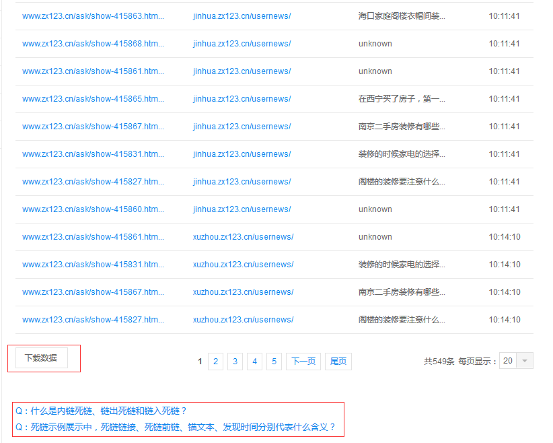Screen dimensions: 553x443
Task: Click the 下载数据 download button
Action: click(41, 358)
